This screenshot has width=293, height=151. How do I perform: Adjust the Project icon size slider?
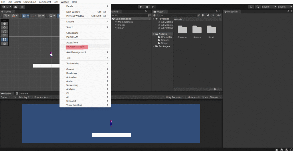pyautogui.click(x=215, y=89)
